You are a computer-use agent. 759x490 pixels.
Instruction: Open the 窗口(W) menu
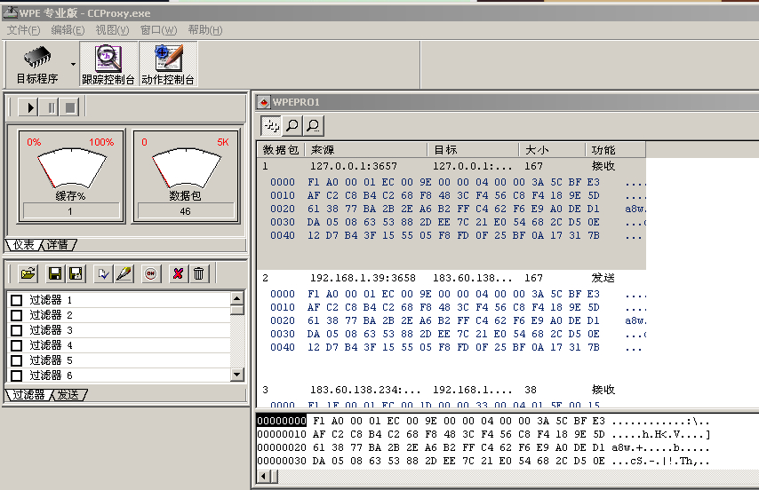[x=159, y=30]
